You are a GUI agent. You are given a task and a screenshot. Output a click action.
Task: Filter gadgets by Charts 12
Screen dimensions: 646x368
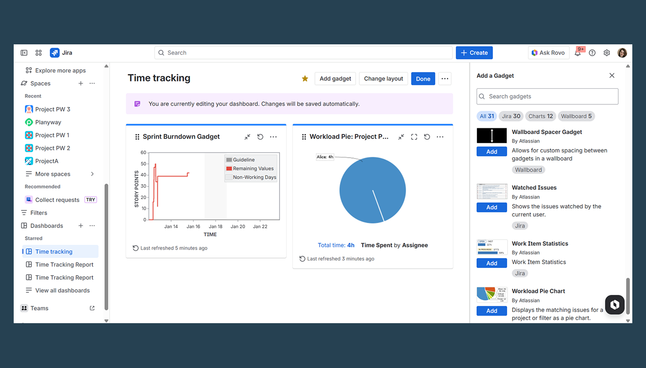(541, 116)
